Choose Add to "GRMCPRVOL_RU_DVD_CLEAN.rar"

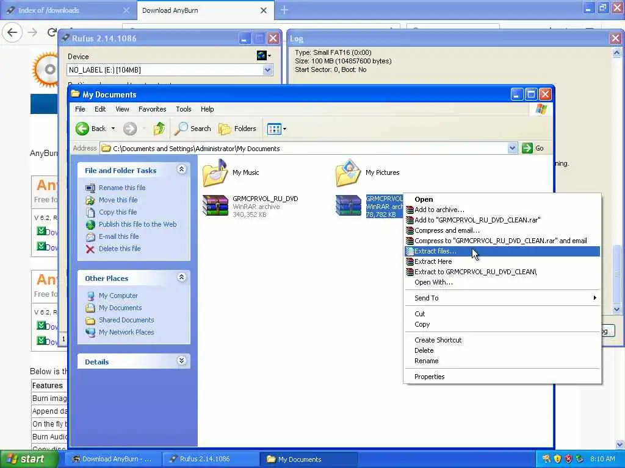[502, 220]
